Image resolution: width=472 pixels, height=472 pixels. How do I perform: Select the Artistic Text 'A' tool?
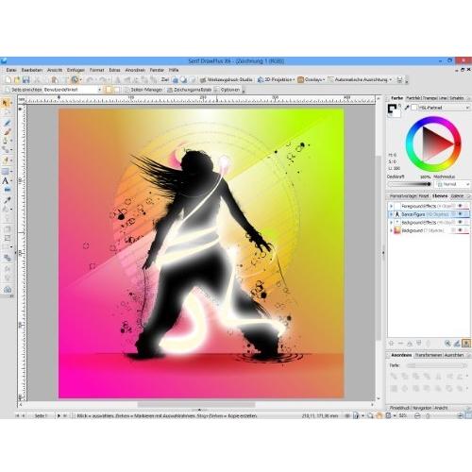6,181
